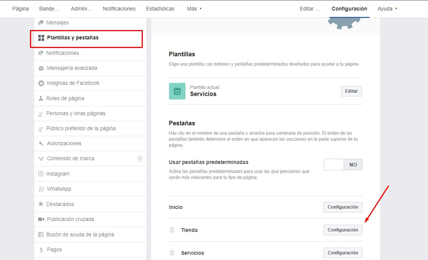Click the star badge icon for Insignias de Facebook
428x260 pixels.
coord(41,83)
